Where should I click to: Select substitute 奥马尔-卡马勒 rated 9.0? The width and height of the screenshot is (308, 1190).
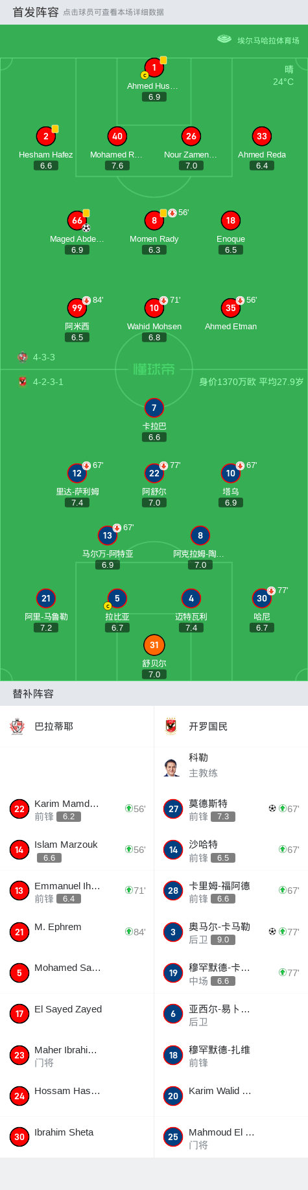point(231,932)
